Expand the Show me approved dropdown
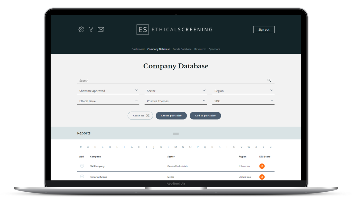This screenshot has width=352, height=202. pos(108,91)
